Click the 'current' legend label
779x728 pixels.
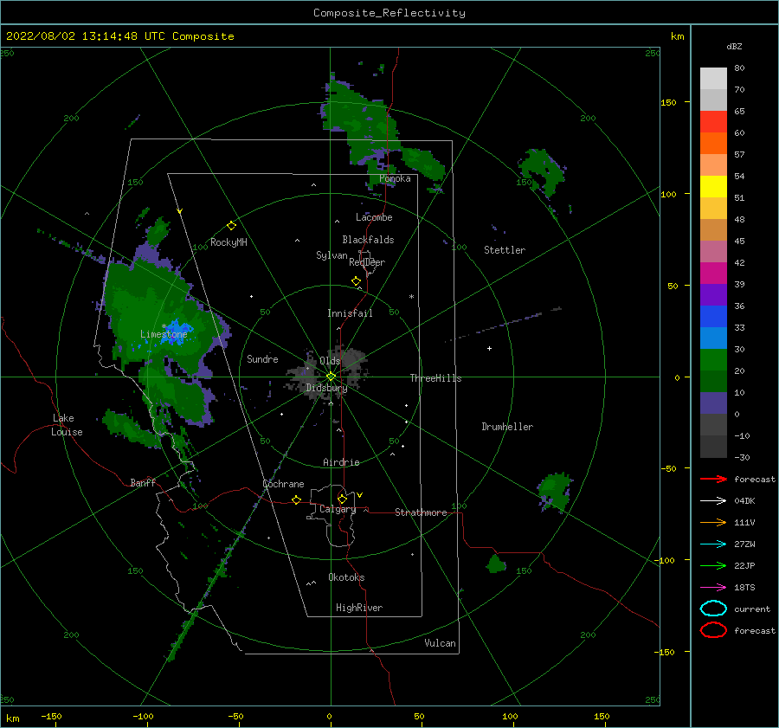point(751,609)
